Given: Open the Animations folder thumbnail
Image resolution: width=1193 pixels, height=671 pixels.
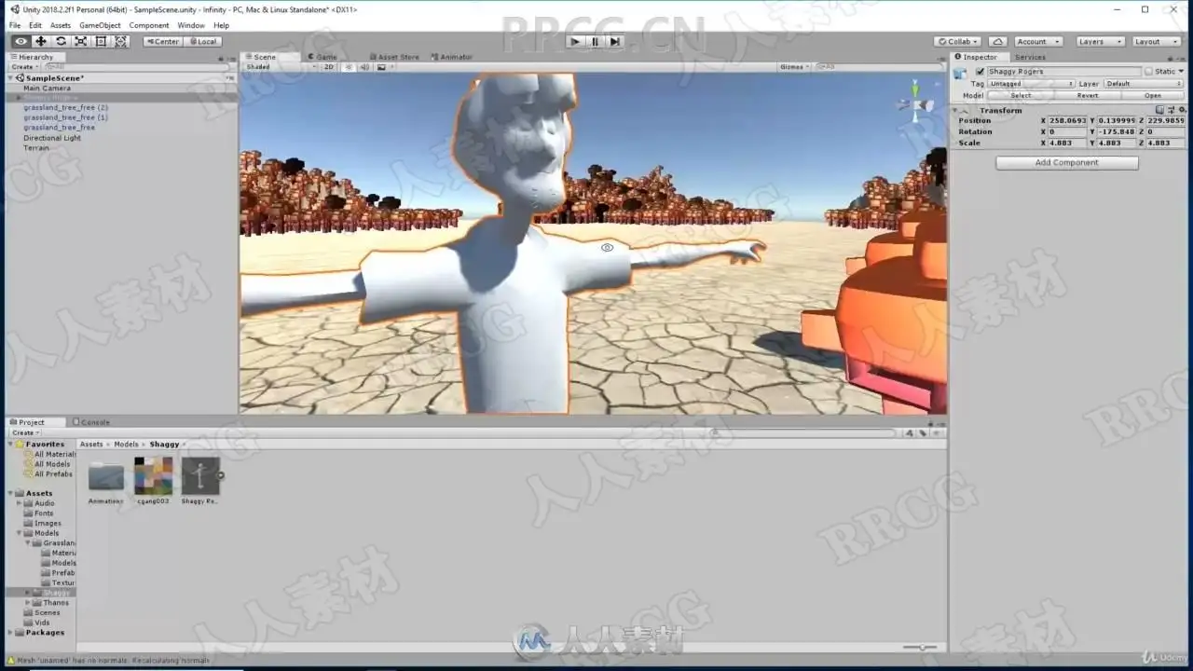Looking at the screenshot, I should coord(106,477).
